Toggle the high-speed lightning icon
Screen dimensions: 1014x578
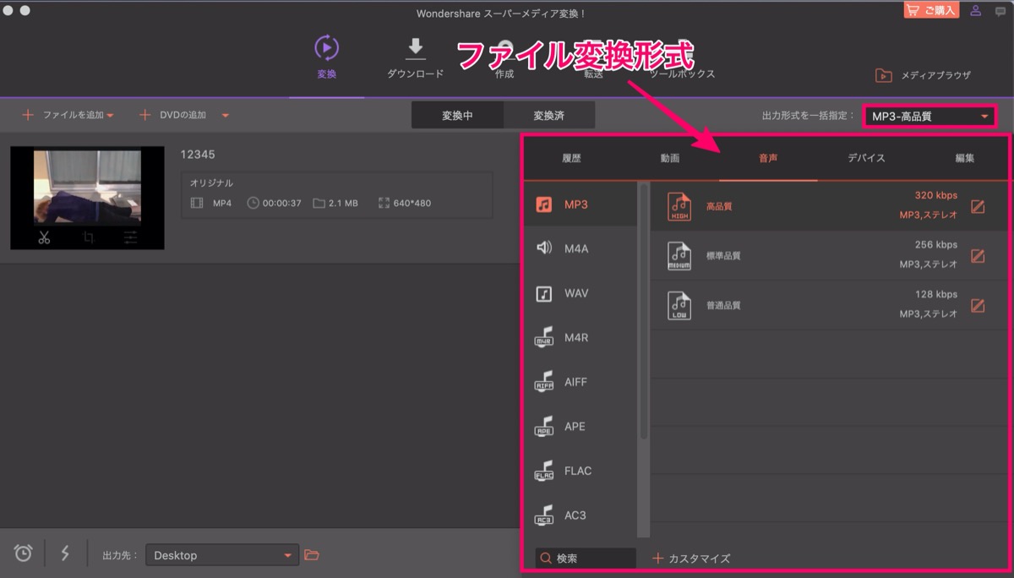pos(65,553)
